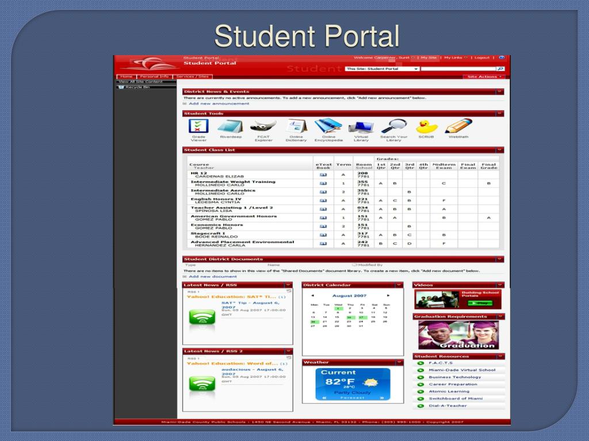This screenshot has width=589, height=441.
Task: Play the Building School Portals video
Action: click(479, 303)
